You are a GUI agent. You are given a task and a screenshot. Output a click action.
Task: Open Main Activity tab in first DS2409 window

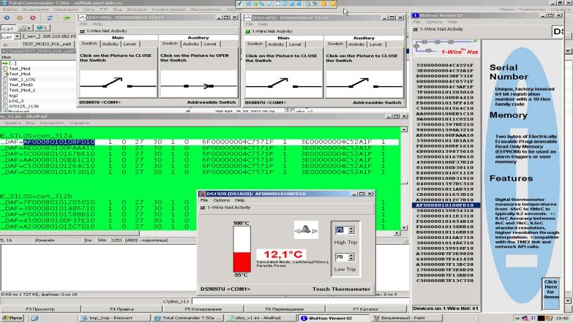click(110, 44)
